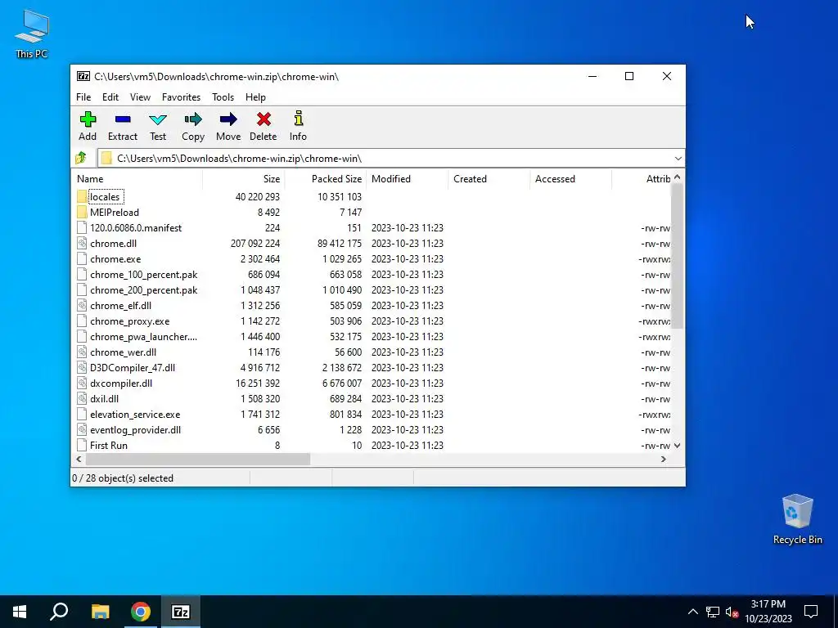Image resolution: width=838 pixels, height=628 pixels.
Task: Click the chrome.exe file icon
Action: 82,259
